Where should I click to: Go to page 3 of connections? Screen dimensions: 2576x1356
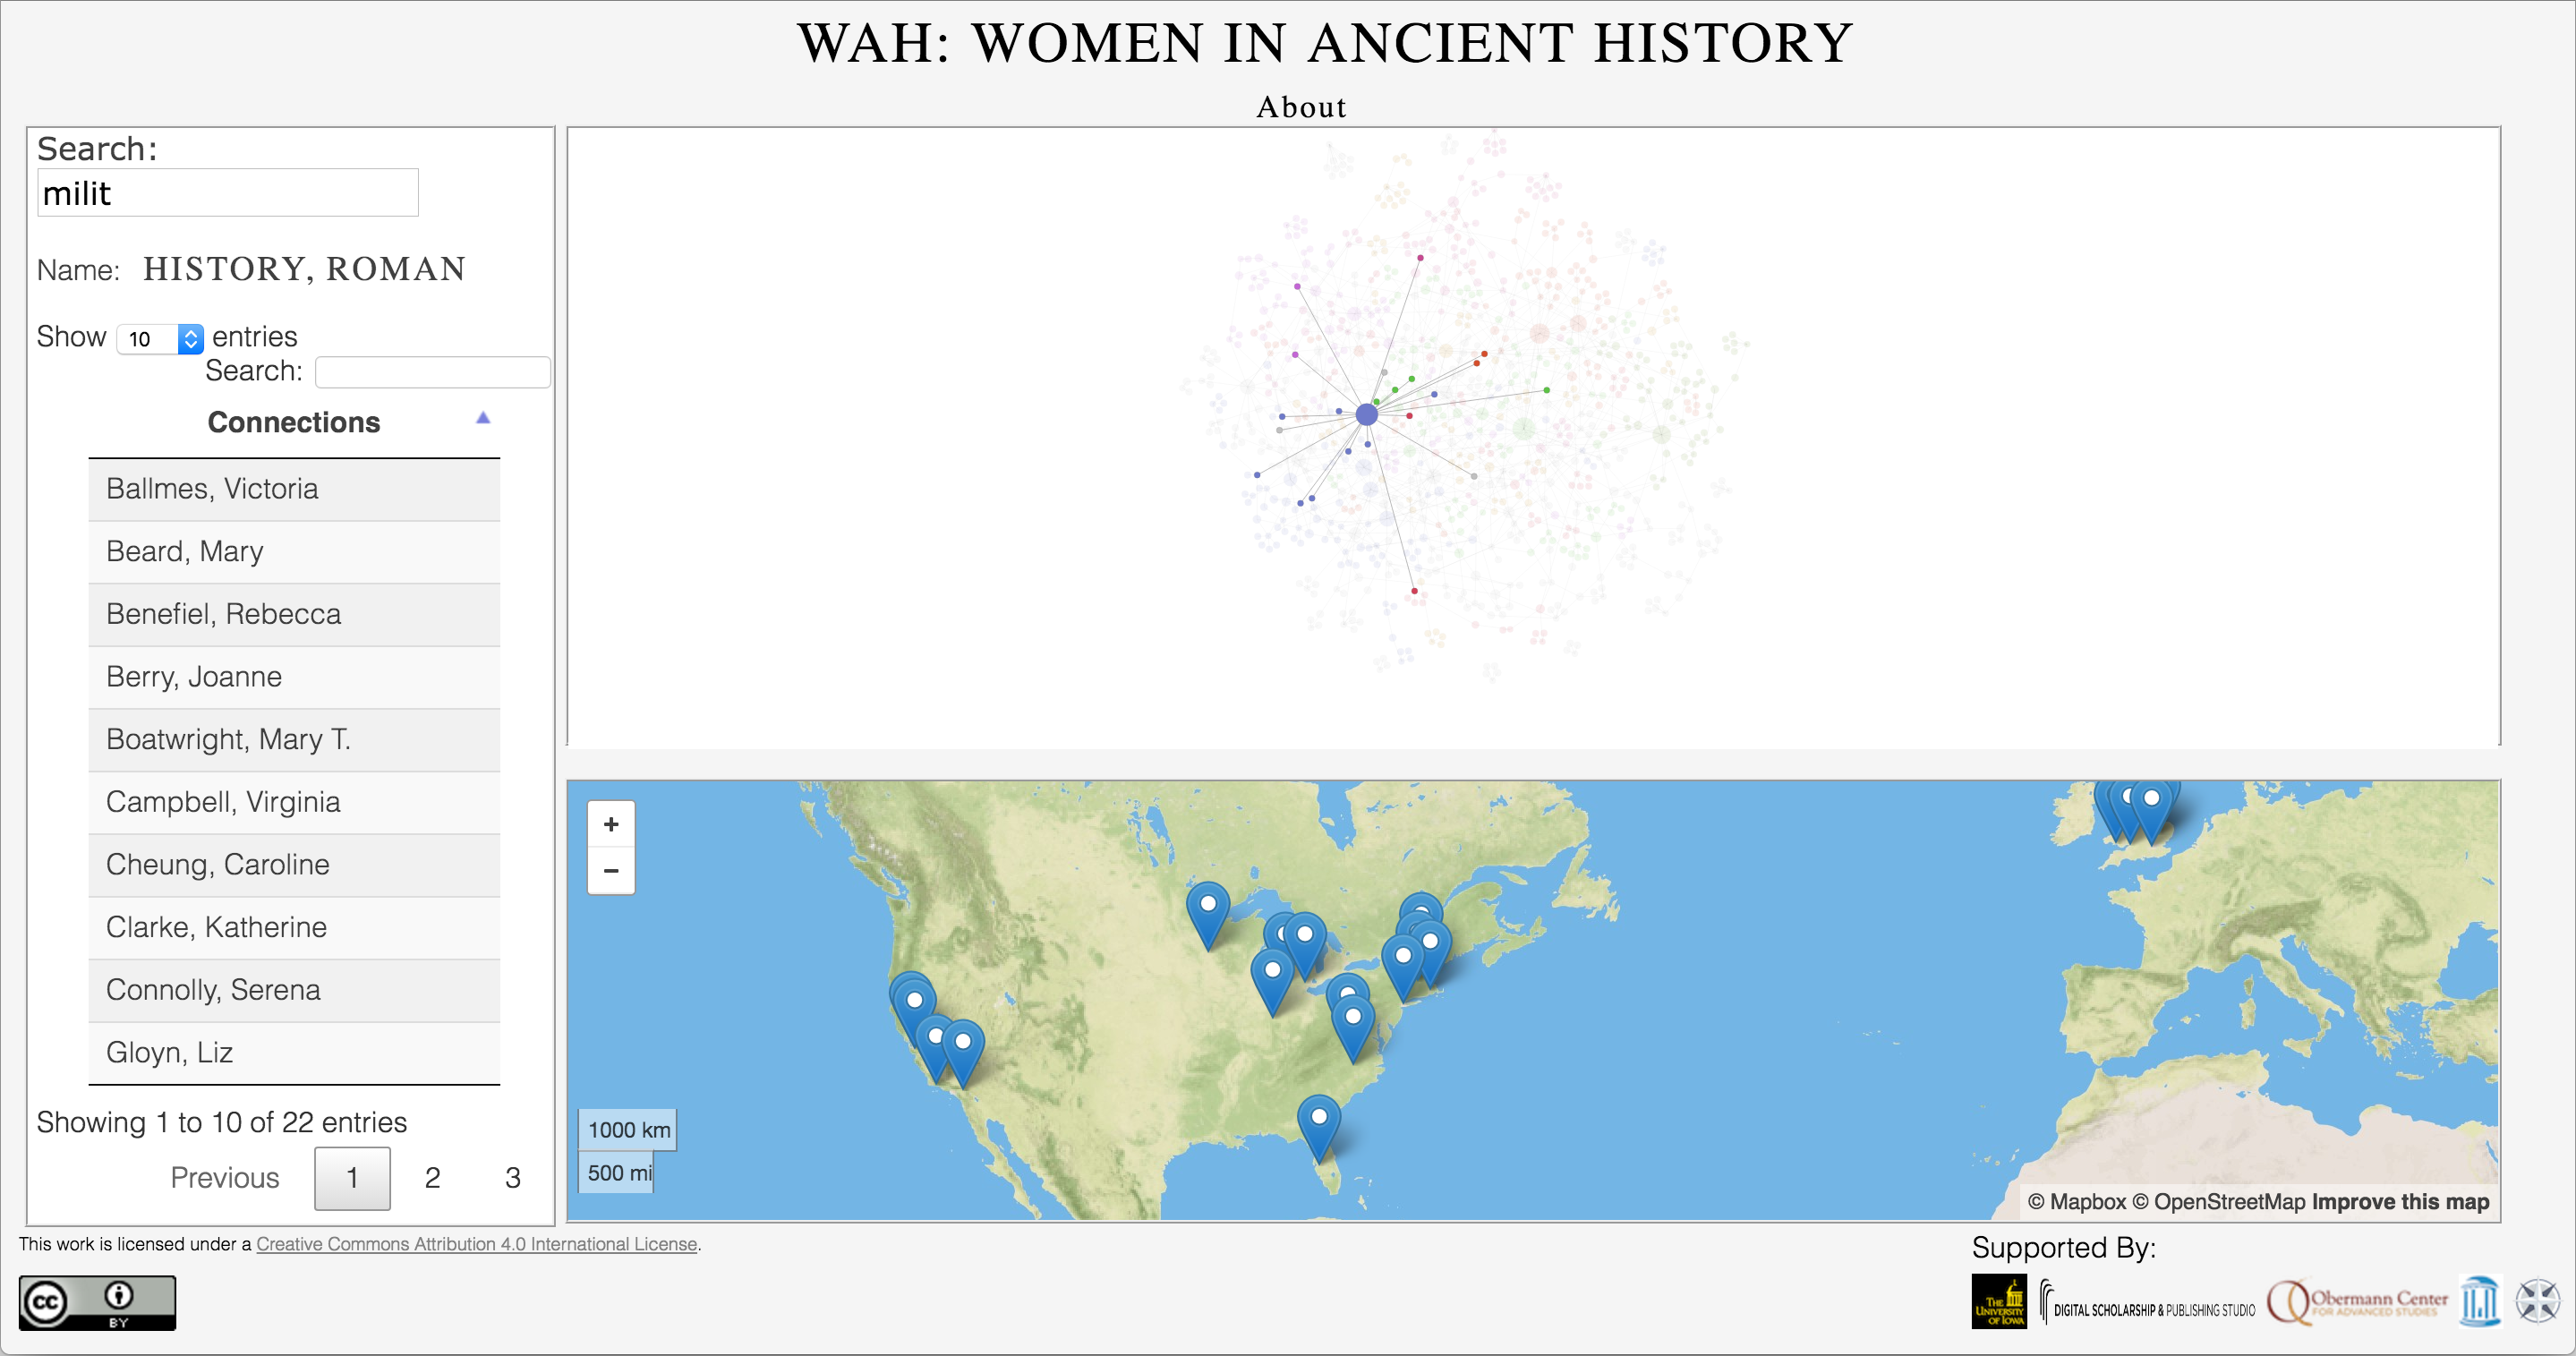click(512, 1178)
